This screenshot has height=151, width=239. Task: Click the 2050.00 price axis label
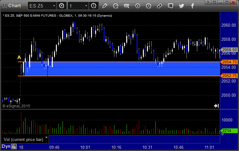pyautogui.click(x=229, y=95)
